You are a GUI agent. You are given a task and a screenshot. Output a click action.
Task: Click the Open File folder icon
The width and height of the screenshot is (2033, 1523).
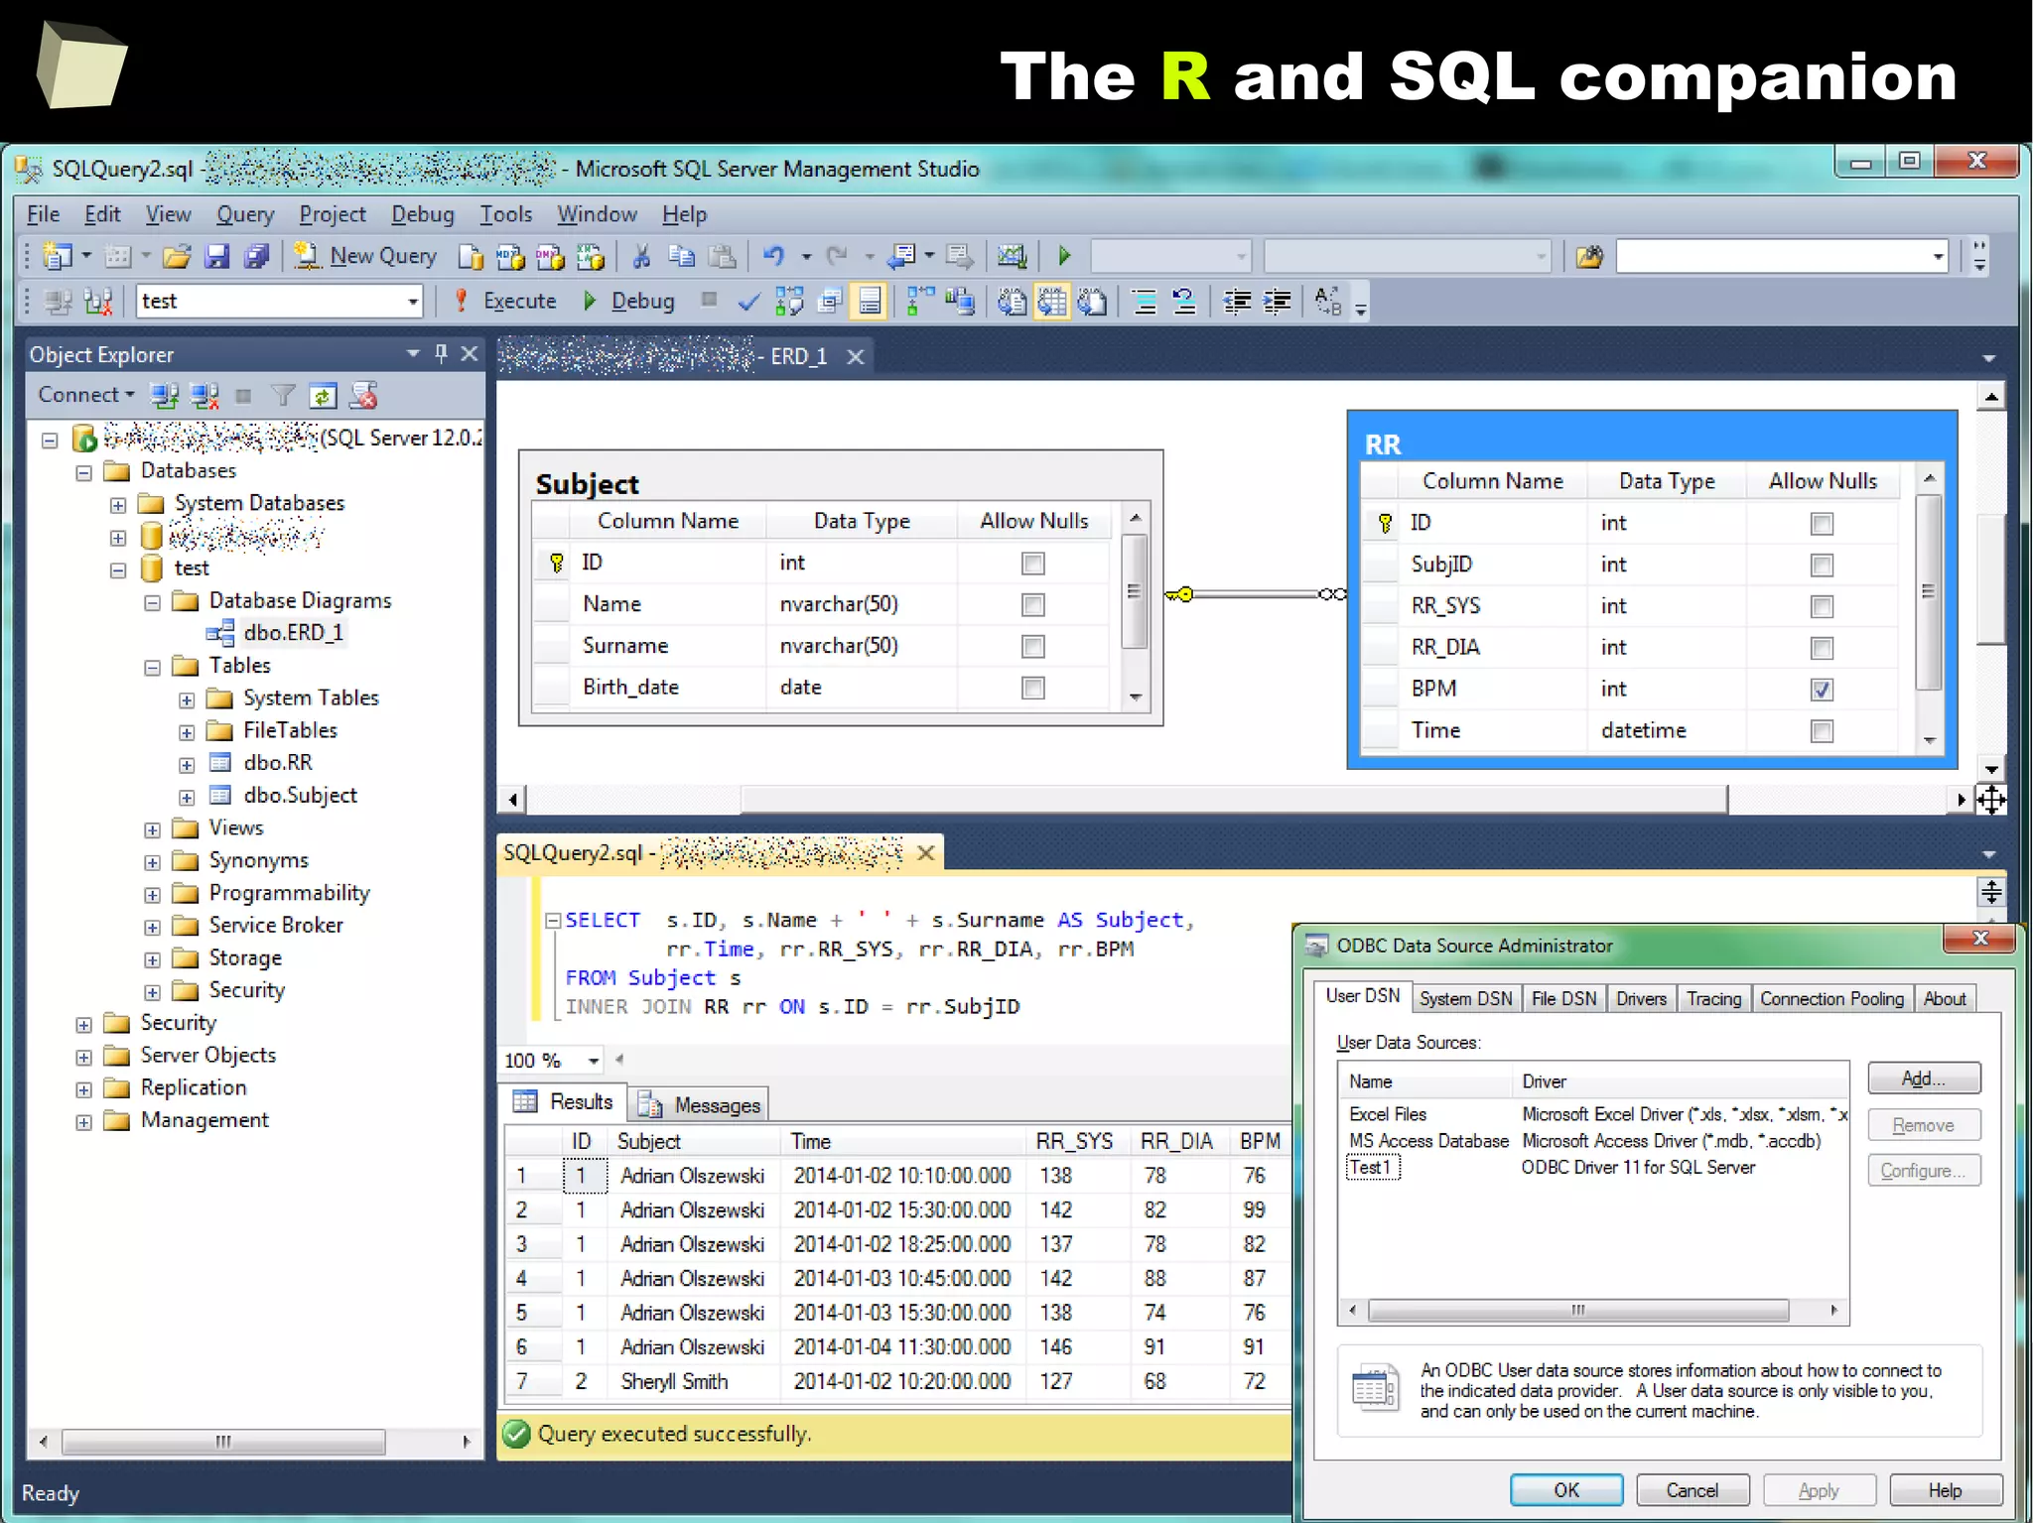177,257
